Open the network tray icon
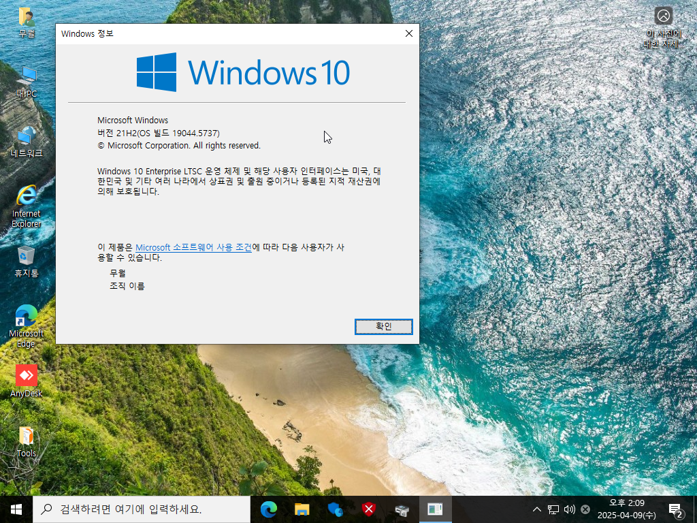Viewport: 697px width, 523px height. [553, 509]
